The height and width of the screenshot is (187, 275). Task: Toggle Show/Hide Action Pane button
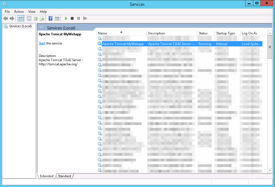pos(57,19)
